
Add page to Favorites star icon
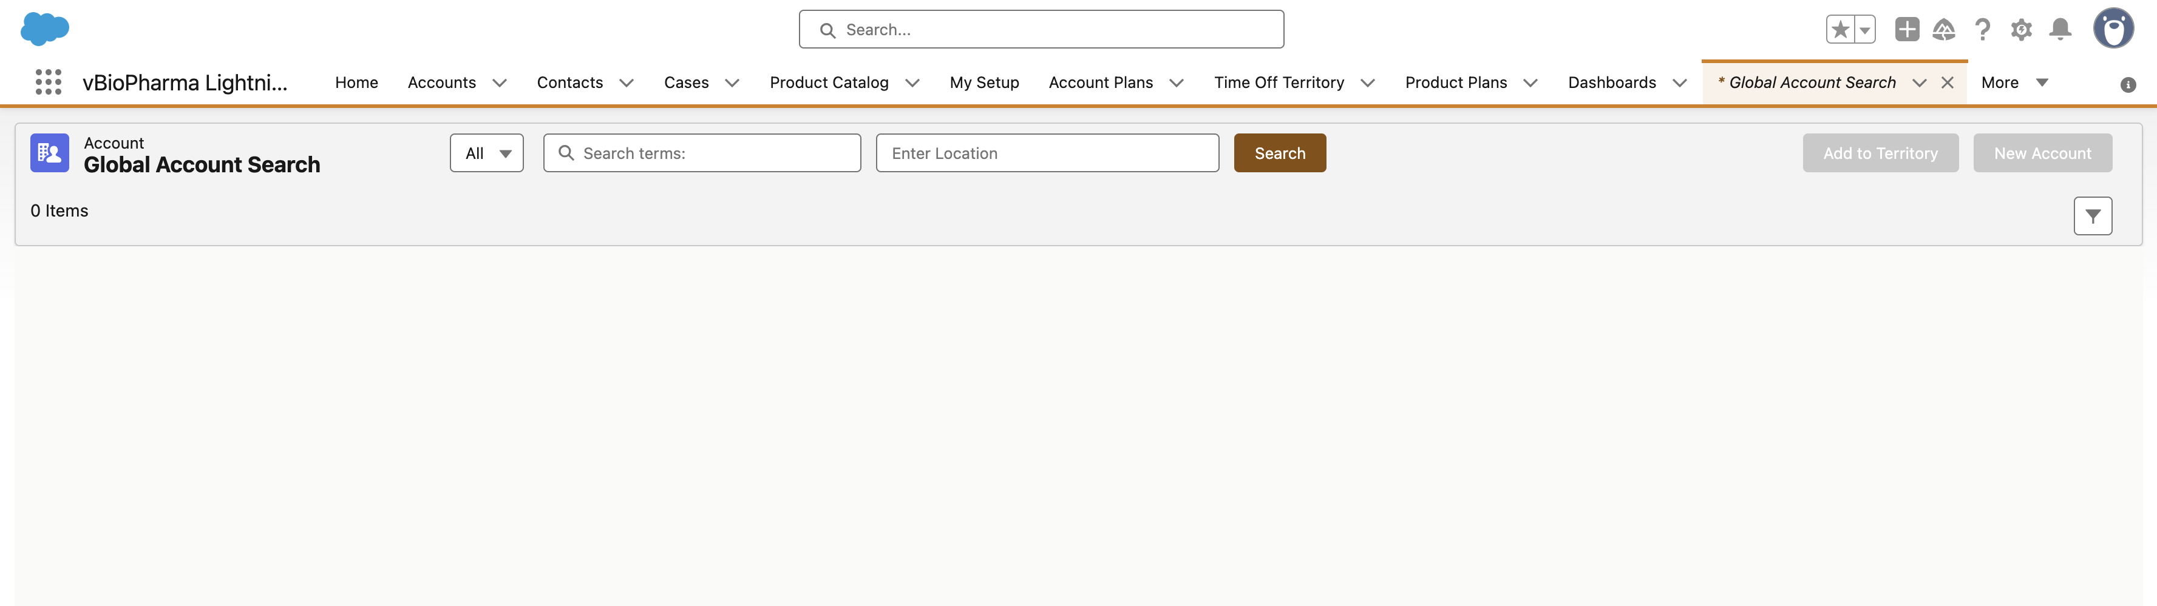[1839, 30]
